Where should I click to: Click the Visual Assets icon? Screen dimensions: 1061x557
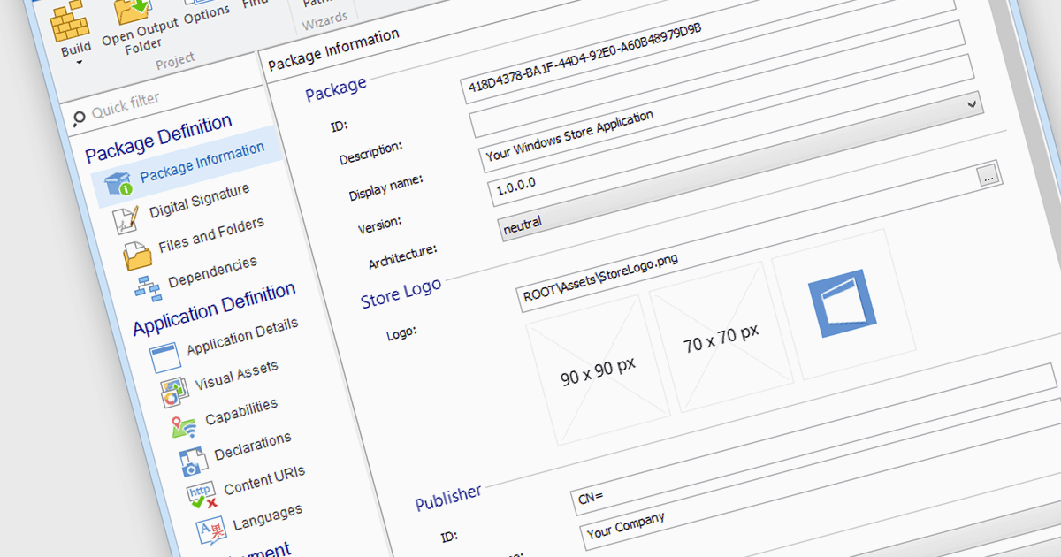(173, 392)
